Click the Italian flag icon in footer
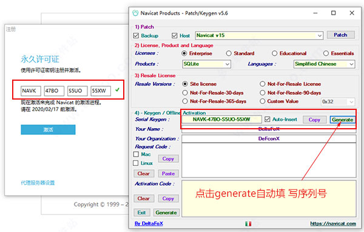364x232 pixels. 248,223
